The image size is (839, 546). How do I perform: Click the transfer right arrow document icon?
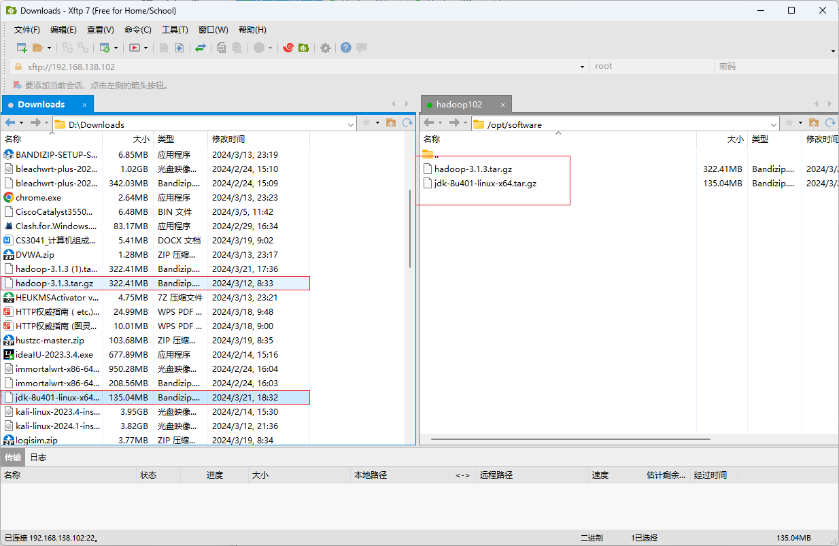click(179, 48)
